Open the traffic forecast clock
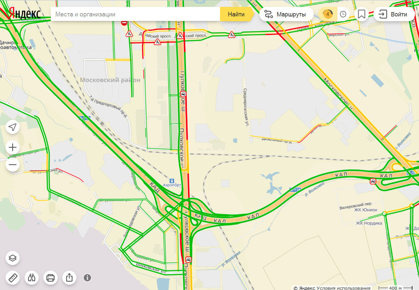Viewport: 419px width, 290px height. pos(343,14)
